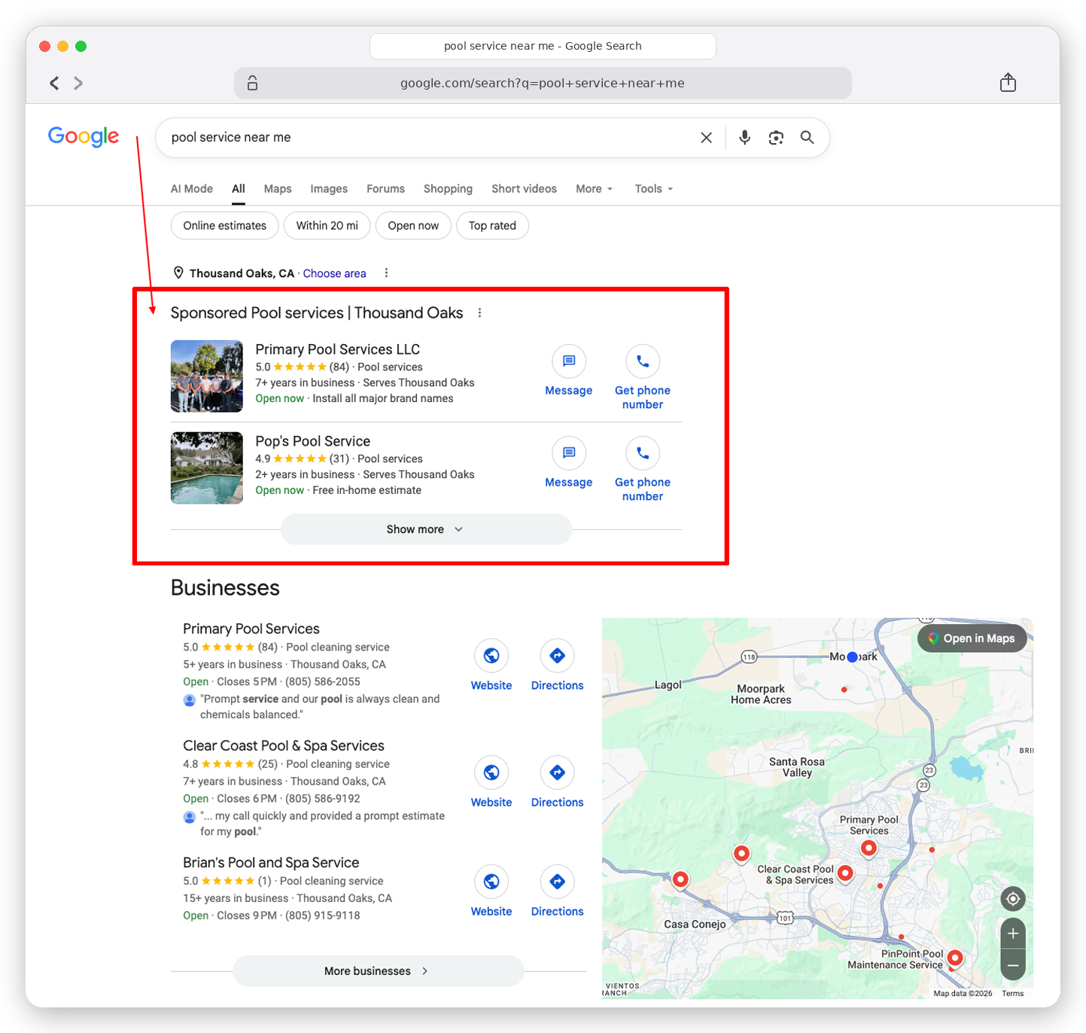Open the Tools dropdown
Screen dimensions: 1086x1033
pyautogui.click(x=653, y=188)
